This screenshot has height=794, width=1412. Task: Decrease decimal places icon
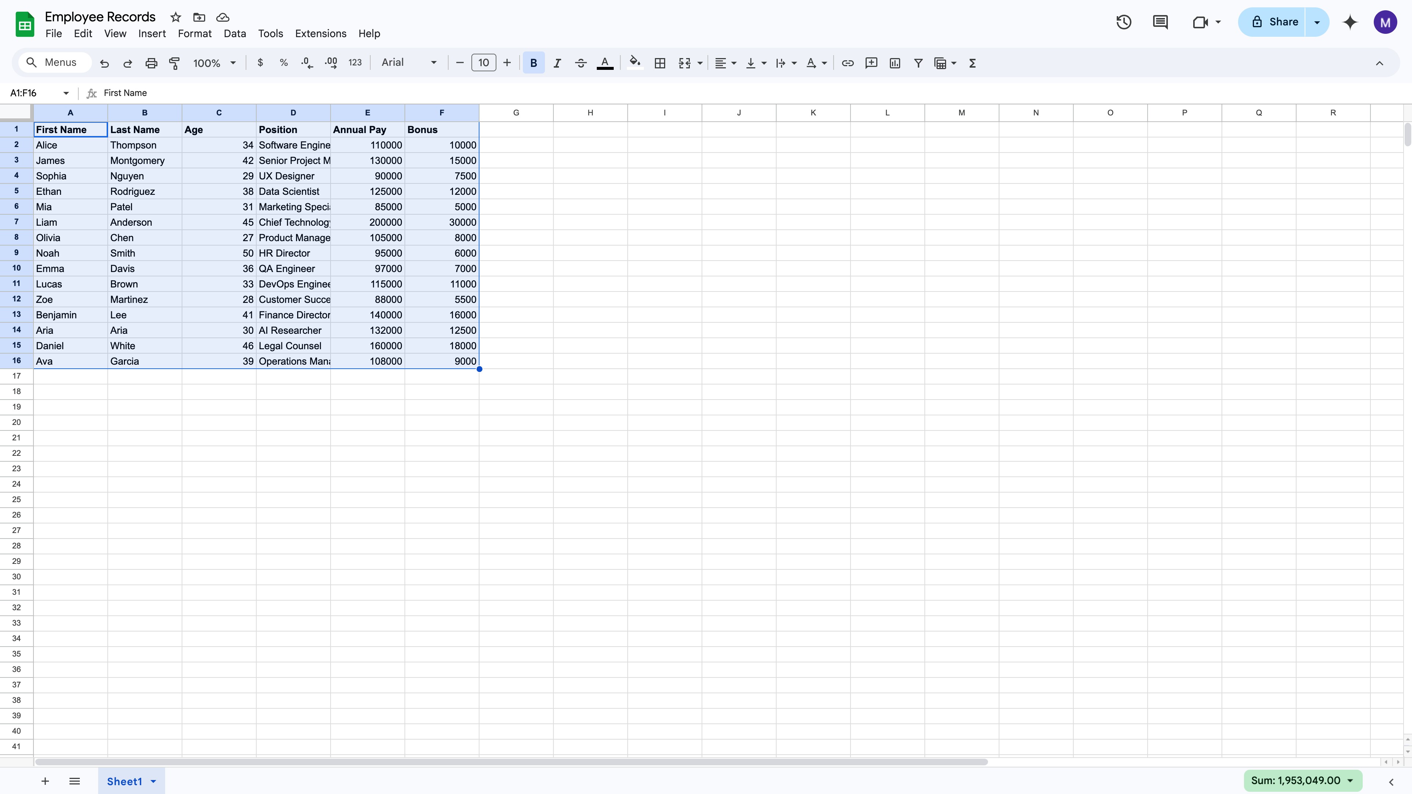pos(307,63)
